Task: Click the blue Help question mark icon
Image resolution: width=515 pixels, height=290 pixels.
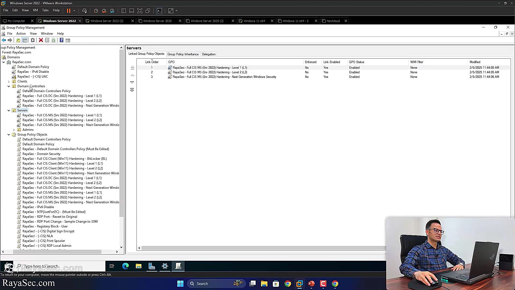Action: click(x=61, y=40)
